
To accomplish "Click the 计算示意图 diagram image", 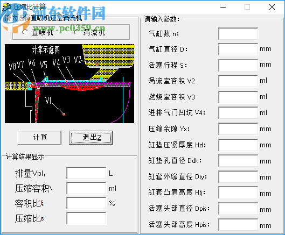I will tap(69, 83).
